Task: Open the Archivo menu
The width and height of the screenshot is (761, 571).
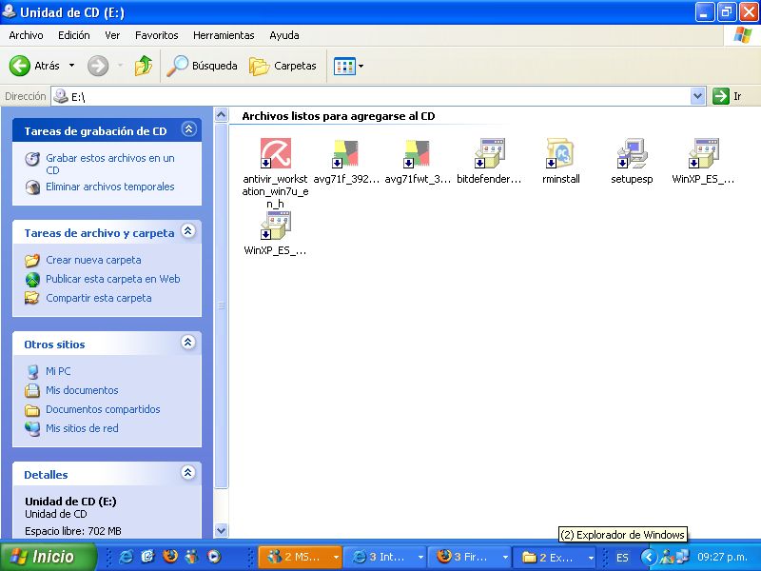Action: (x=26, y=35)
